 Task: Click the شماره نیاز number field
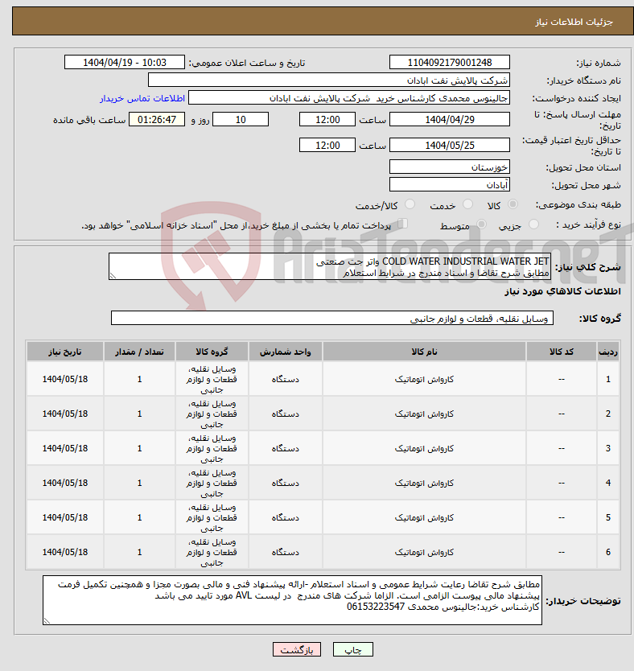[x=450, y=63]
